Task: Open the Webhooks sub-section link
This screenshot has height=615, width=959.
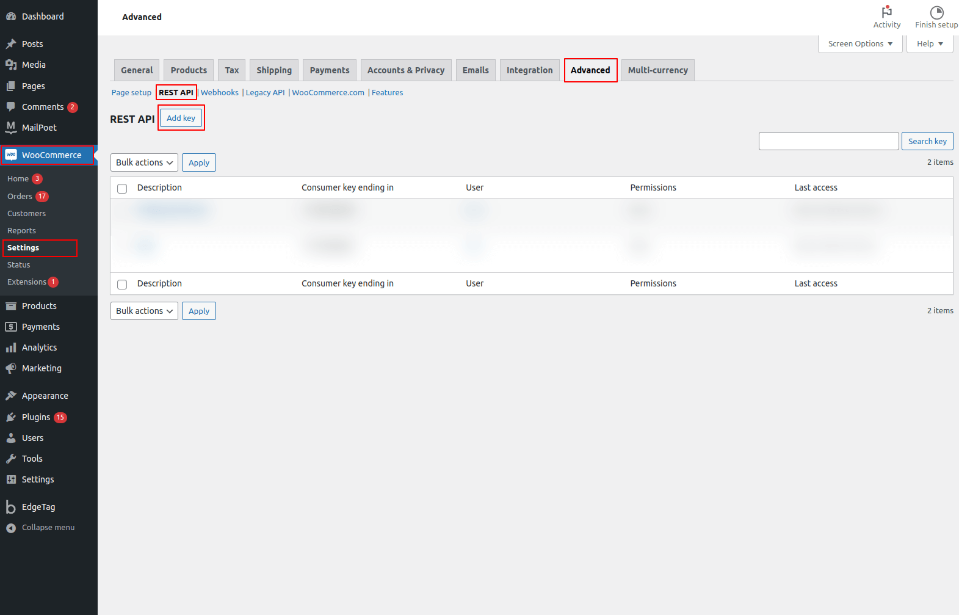Action: 220,93
